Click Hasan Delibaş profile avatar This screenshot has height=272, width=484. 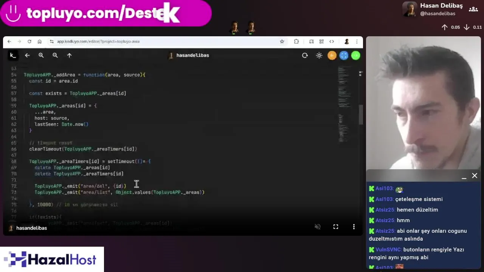point(410,9)
